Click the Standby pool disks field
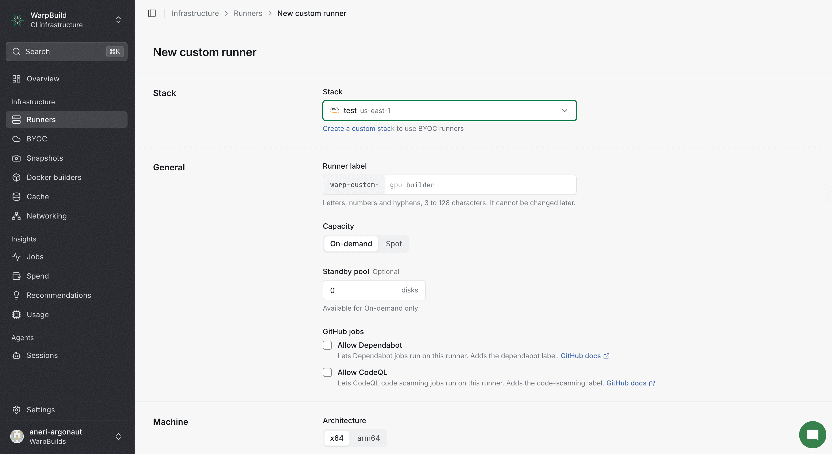Viewport: 832px width, 454px height. [374, 290]
